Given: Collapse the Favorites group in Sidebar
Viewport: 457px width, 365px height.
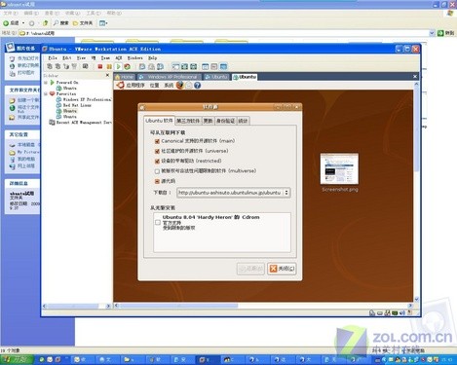Looking at the screenshot, I should (46, 93).
